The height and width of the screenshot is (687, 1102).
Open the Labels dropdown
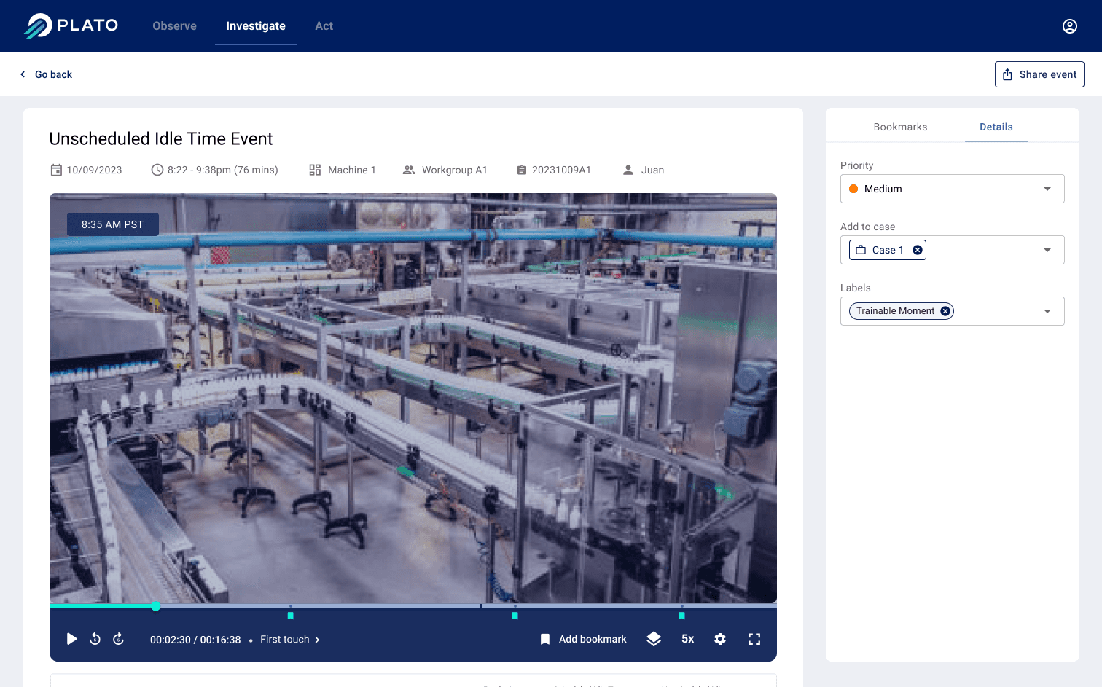tap(1047, 311)
